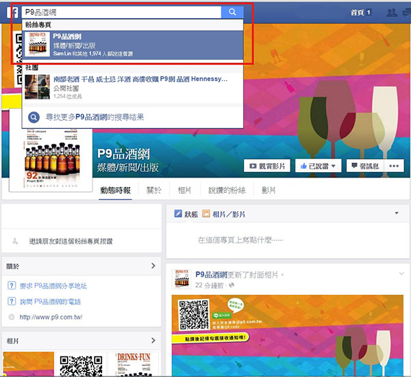411x377 pixels.
Task: Switch to the 動態時報 tab
Action: (x=115, y=190)
